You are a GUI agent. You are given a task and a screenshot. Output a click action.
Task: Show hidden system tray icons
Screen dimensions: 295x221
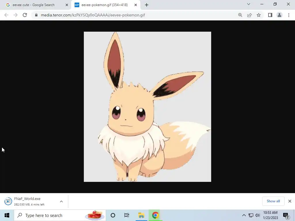(244, 215)
